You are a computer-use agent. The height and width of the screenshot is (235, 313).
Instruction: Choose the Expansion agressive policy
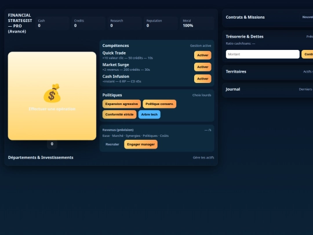(122, 104)
